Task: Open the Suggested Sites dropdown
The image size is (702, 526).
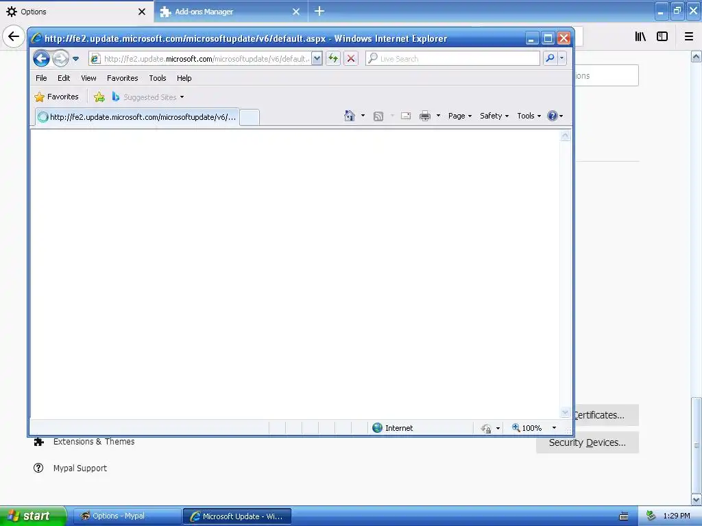Action: point(148,97)
